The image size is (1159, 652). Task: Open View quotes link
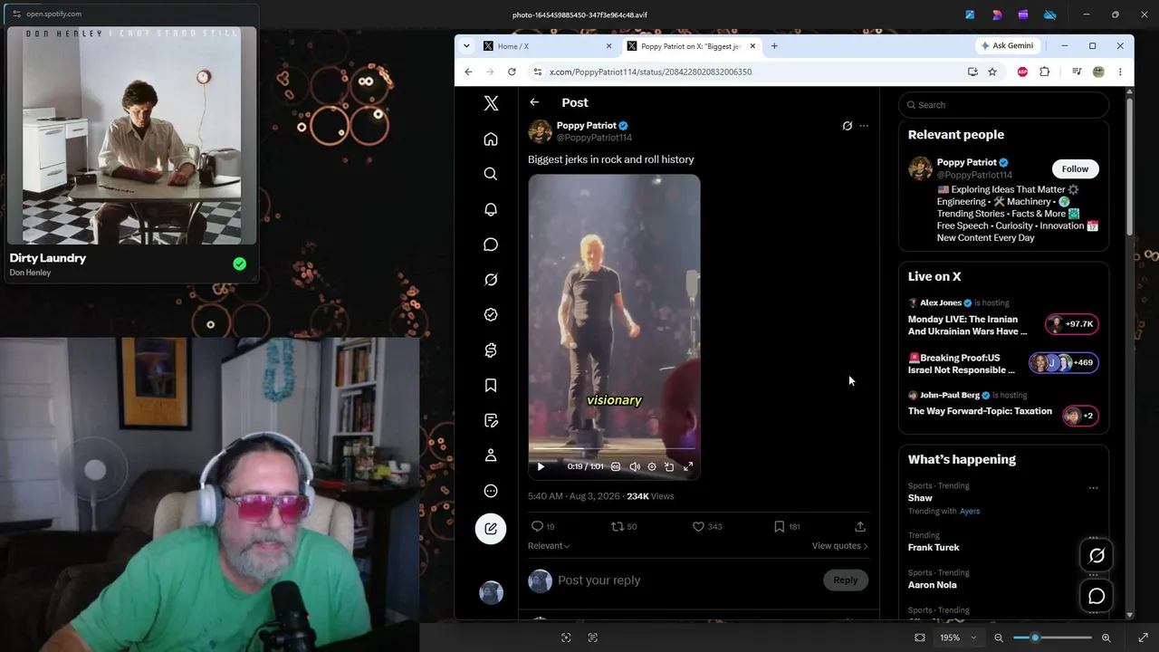[839, 546]
